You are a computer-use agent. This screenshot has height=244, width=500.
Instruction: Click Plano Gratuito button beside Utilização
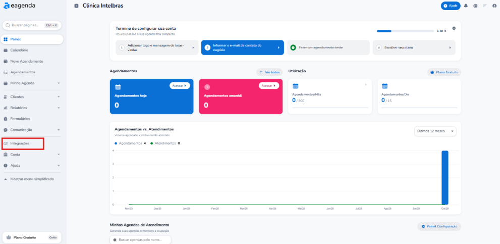(444, 72)
